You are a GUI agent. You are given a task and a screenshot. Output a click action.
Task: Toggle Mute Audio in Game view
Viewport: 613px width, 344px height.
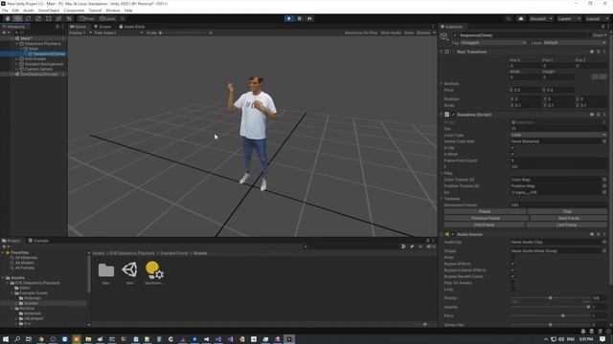(391, 32)
